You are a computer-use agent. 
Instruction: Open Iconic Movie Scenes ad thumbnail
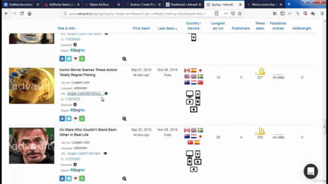(x=32, y=86)
